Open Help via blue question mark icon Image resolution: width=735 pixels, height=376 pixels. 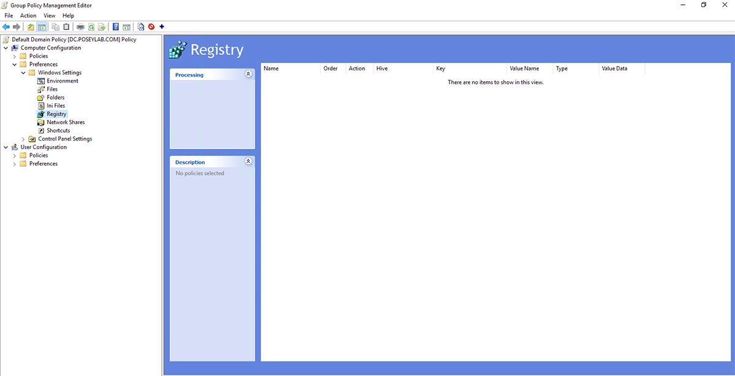pyautogui.click(x=116, y=27)
